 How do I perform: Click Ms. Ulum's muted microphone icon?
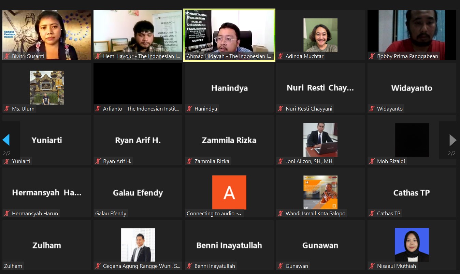coord(6,109)
